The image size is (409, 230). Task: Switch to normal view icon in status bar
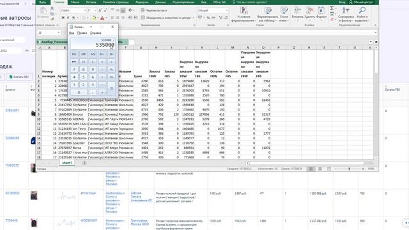pyautogui.click(x=311, y=169)
